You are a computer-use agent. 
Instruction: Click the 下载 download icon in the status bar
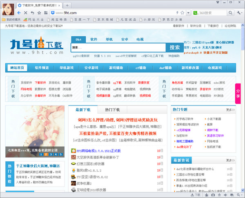[196, 195]
